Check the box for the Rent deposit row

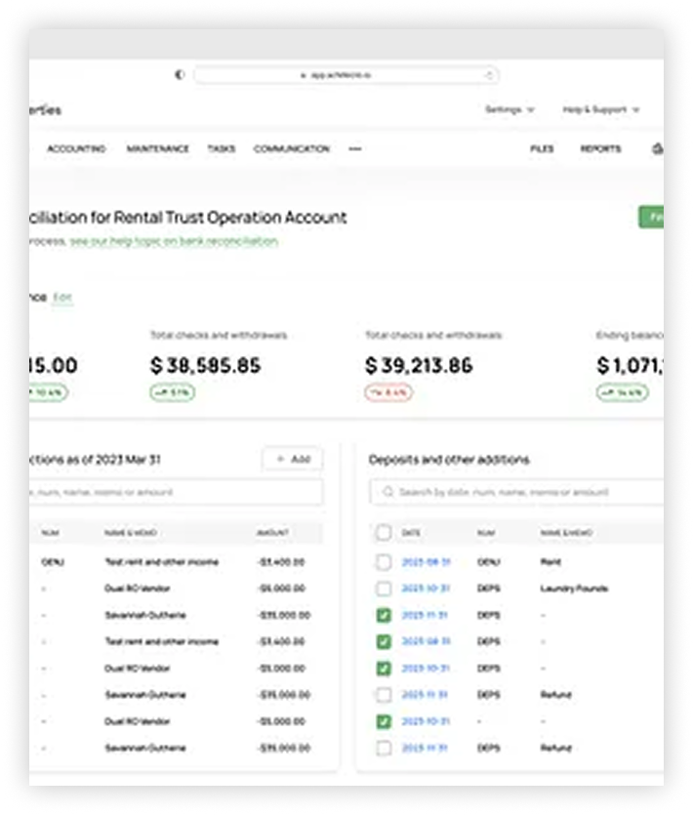click(384, 562)
